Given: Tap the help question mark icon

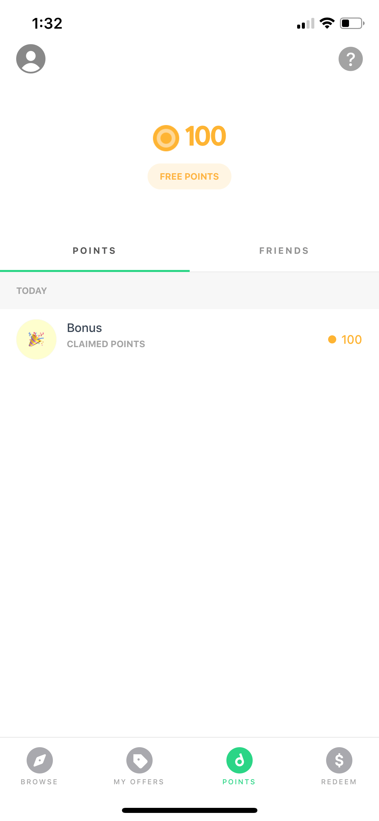Looking at the screenshot, I should click(x=350, y=59).
